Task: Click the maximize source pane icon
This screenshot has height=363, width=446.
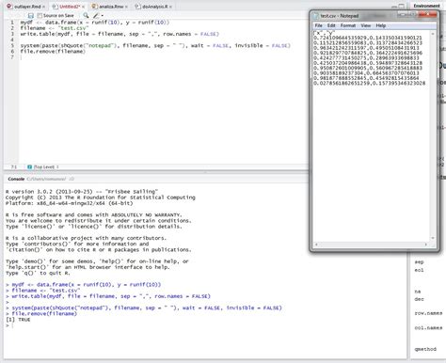Action: point(401,7)
